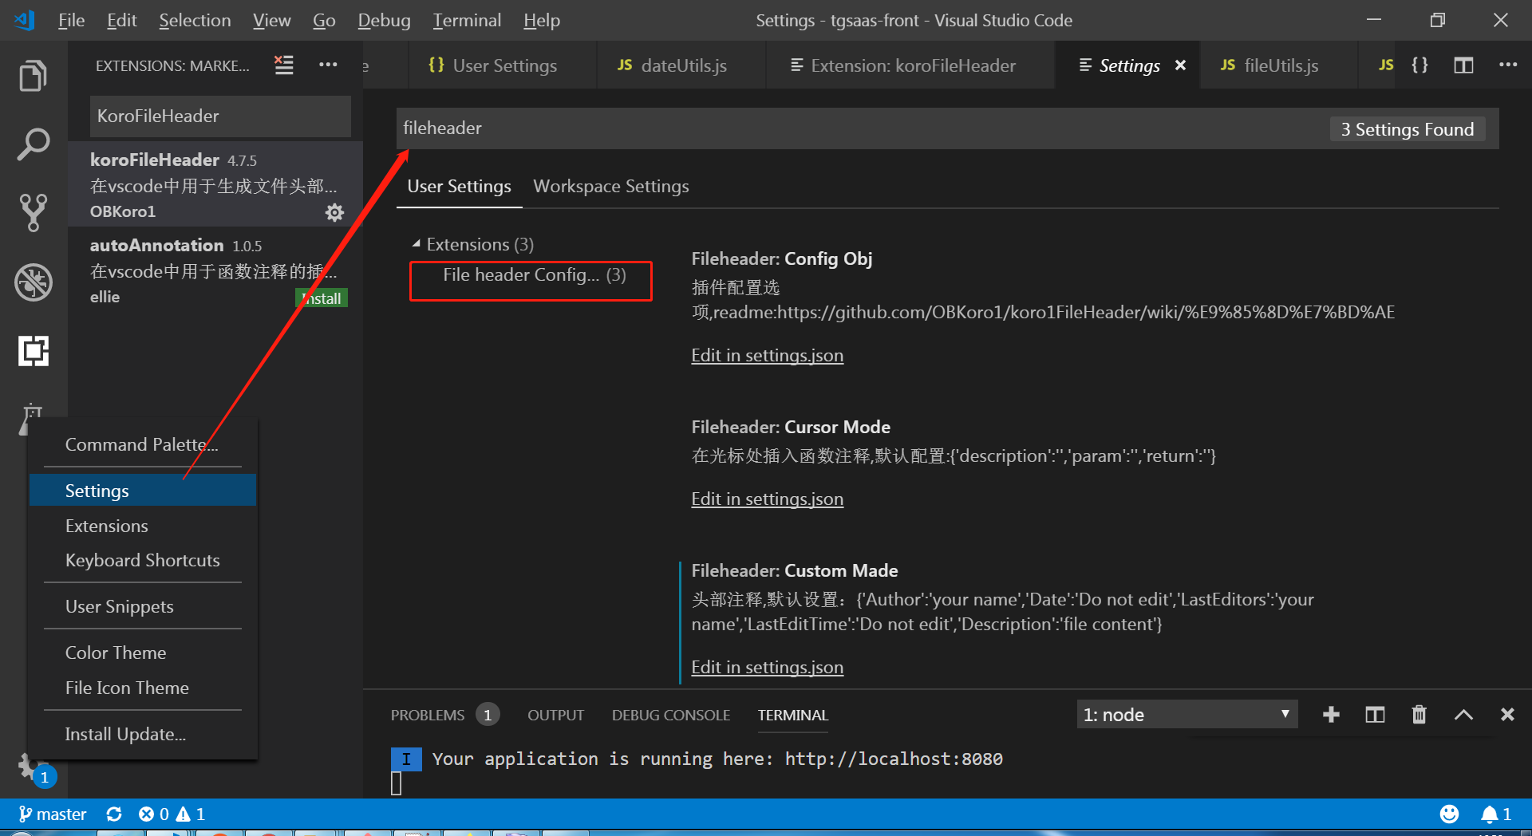The height and width of the screenshot is (836, 1532).
Task: Open the Explorer view in activity bar
Action: click(x=33, y=76)
